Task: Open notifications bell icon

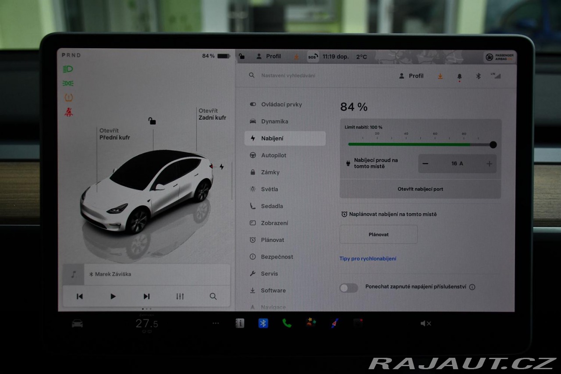Action: pyautogui.click(x=459, y=76)
